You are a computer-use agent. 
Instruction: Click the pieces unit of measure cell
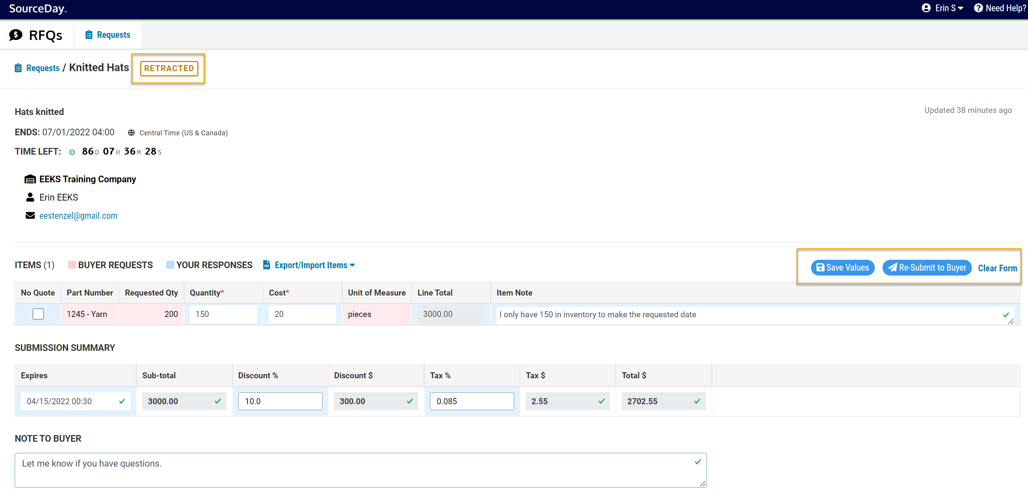click(376, 314)
